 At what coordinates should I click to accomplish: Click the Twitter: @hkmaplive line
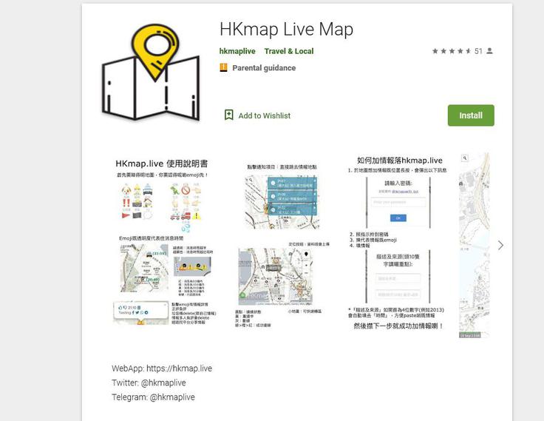point(149,383)
